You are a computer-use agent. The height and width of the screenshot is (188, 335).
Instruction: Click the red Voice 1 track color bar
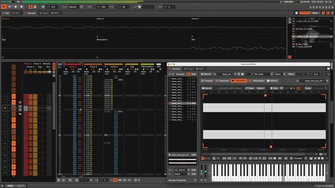72,64
